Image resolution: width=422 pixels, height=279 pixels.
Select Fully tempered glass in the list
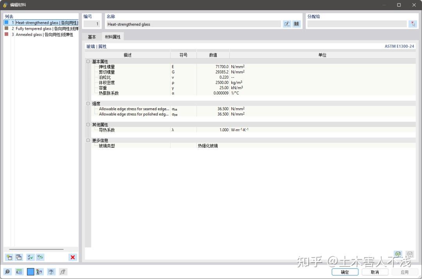[39, 29]
